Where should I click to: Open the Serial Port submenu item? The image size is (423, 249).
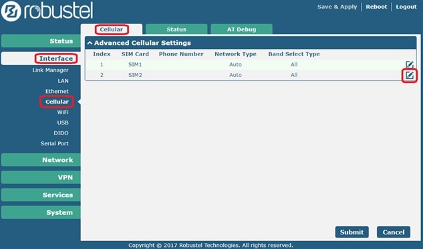point(55,143)
